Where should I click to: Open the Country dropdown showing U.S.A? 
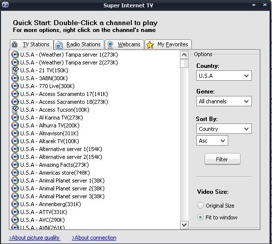point(224,75)
